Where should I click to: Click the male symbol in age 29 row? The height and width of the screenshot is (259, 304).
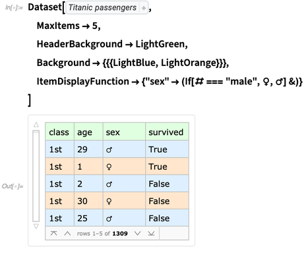[x=109, y=150]
